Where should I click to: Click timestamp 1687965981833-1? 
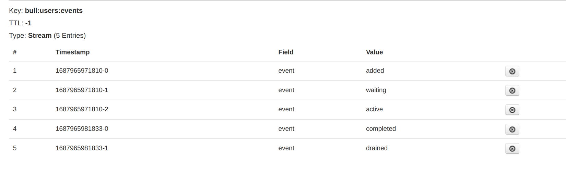[x=82, y=148]
